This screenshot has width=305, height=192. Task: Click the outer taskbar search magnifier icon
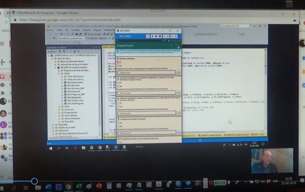point(14,188)
